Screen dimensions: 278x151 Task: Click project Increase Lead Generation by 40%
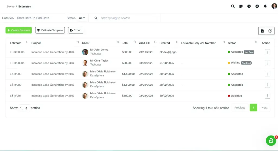click(x=53, y=52)
